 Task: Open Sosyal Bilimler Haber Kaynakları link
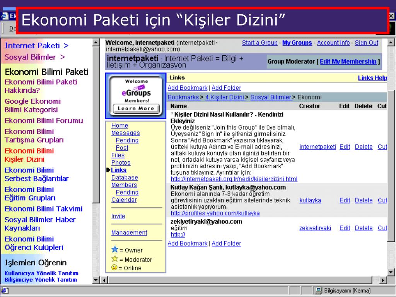coord(40,224)
